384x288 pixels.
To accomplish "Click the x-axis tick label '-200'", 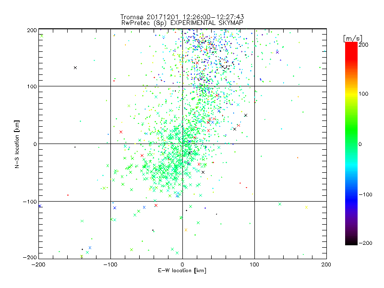I will 38,264.
